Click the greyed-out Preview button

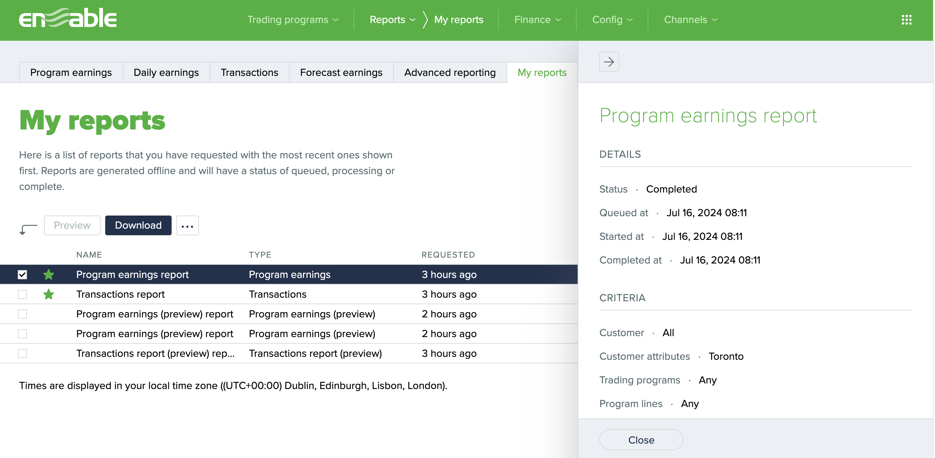click(72, 225)
